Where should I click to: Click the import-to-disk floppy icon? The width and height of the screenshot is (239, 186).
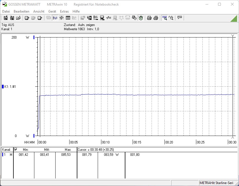pyautogui.click(x=12, y=18)
